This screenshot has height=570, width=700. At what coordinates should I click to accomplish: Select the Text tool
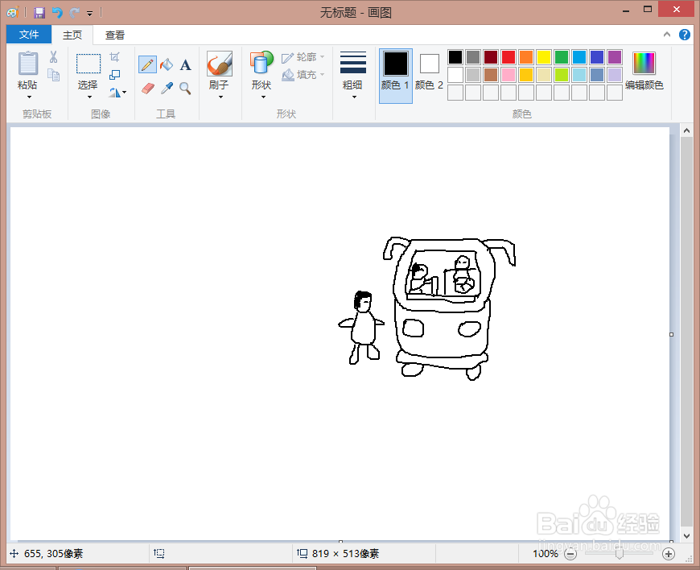tap(185, 65)
